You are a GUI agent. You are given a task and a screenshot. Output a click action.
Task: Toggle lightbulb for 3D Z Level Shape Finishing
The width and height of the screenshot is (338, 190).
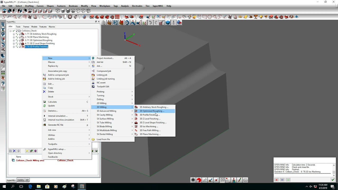[20, 44]
